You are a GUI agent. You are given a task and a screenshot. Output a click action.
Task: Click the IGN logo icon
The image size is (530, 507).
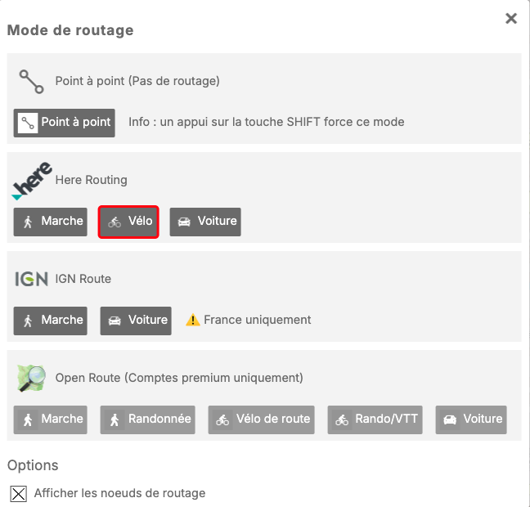[31, 279]
